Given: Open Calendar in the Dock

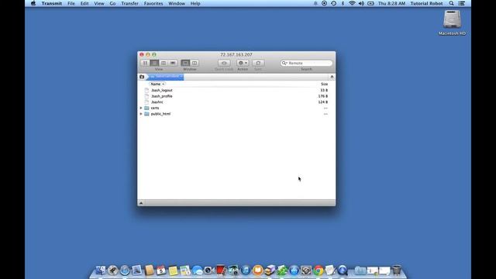Looking at the screenshot, I should [x=161, y=270].
